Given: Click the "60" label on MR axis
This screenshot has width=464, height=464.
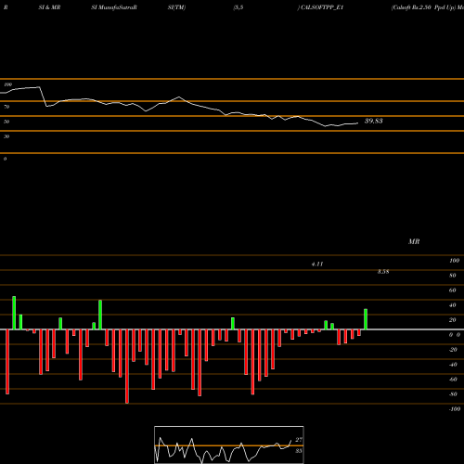Looking at the screenshot, I should pyautogui.click(x=453, y=290).
